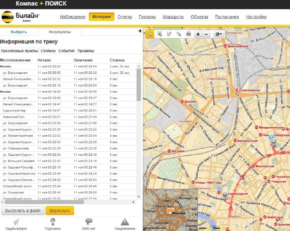Open the Настройки section
The image size is (290, 231).
[256, 17]
